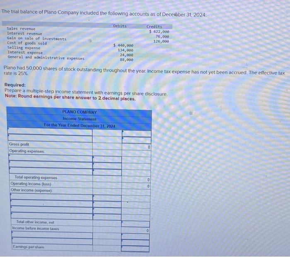Click For the Year Ended December 31, 2024
Screen dimensions: 290x257
click(80, 126)
